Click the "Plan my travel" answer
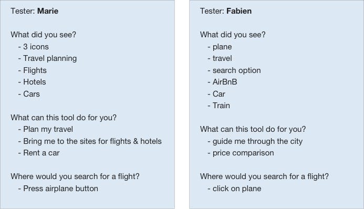The width and height of the screenshot is (364, 209). [x=48, y=129]
